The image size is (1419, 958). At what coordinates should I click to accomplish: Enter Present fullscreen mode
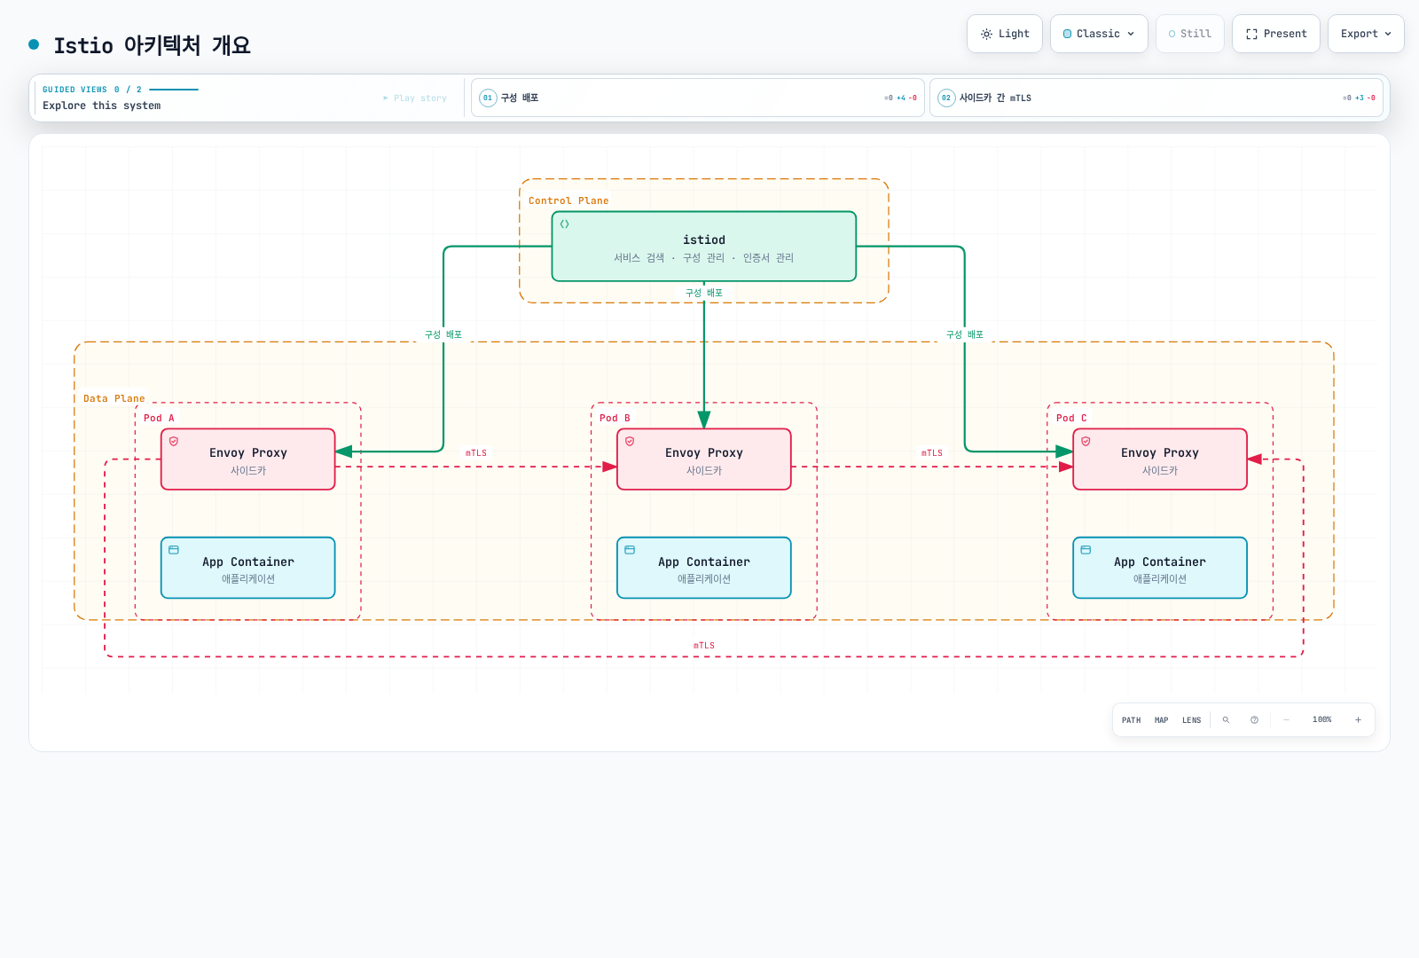coord(1275,34)
